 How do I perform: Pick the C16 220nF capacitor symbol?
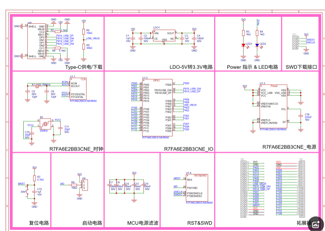301,115
